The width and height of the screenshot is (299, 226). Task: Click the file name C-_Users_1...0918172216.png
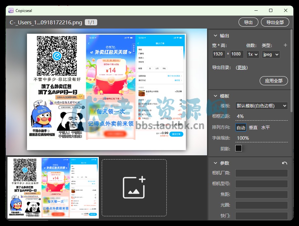(46, 22)
